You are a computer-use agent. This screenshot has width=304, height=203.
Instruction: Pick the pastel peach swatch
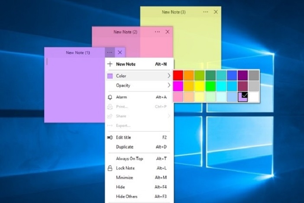189,97
